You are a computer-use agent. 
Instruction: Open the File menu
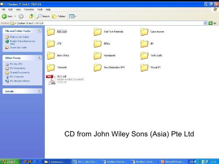[x=3, y=10]
